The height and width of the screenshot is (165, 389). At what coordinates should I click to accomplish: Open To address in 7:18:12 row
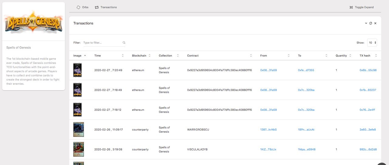306,110
